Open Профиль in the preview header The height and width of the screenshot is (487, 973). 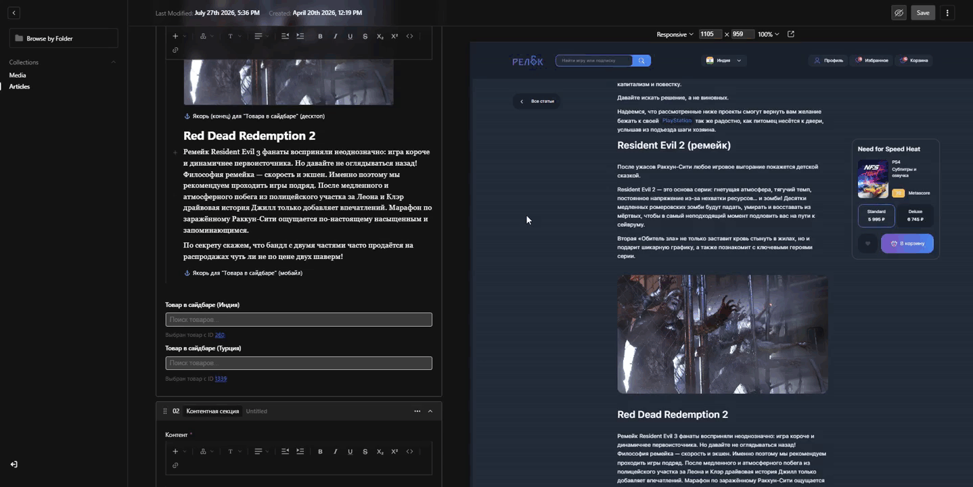[x=828, y=60]
